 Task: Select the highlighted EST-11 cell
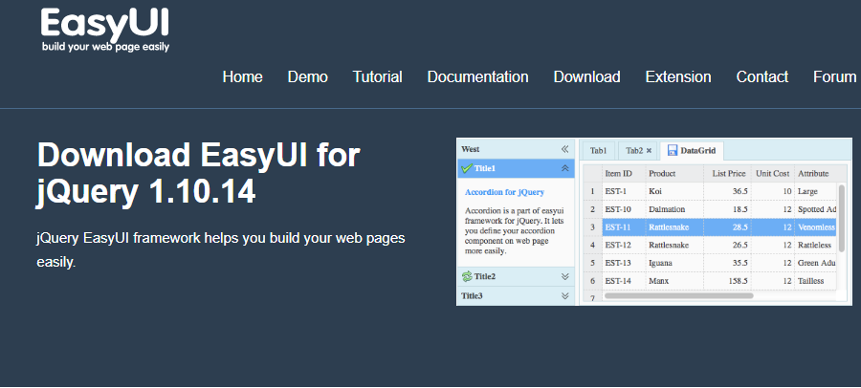point(624,227)
